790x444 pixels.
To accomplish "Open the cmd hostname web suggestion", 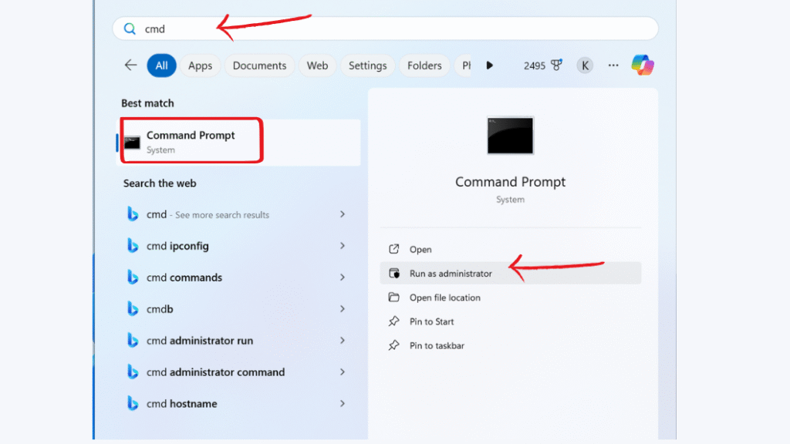I will (237, 403).
